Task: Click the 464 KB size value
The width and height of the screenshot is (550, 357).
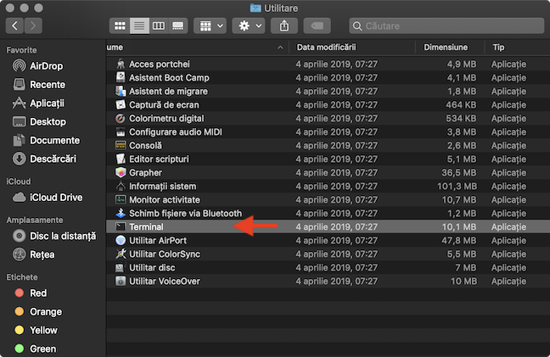Action: tap(461, 105)
